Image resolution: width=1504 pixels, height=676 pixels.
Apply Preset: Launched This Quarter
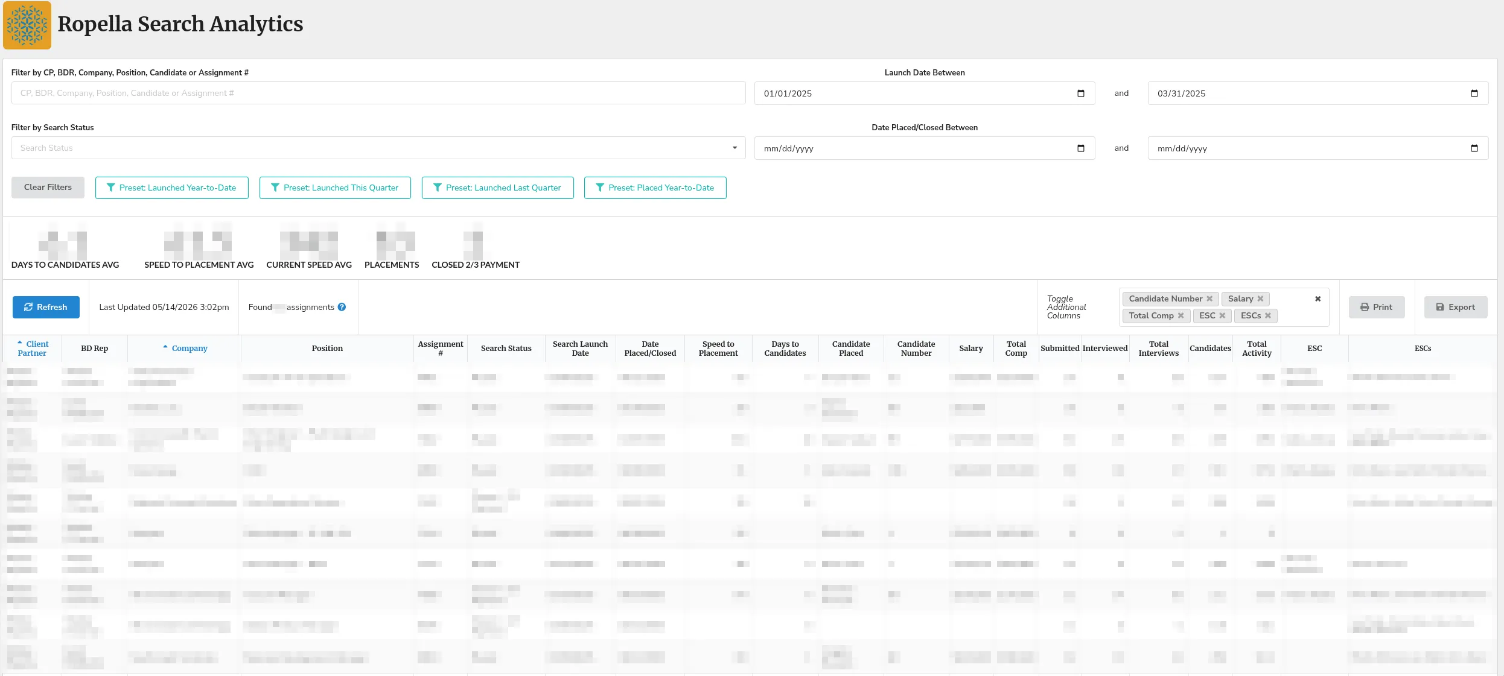point(335,188)
